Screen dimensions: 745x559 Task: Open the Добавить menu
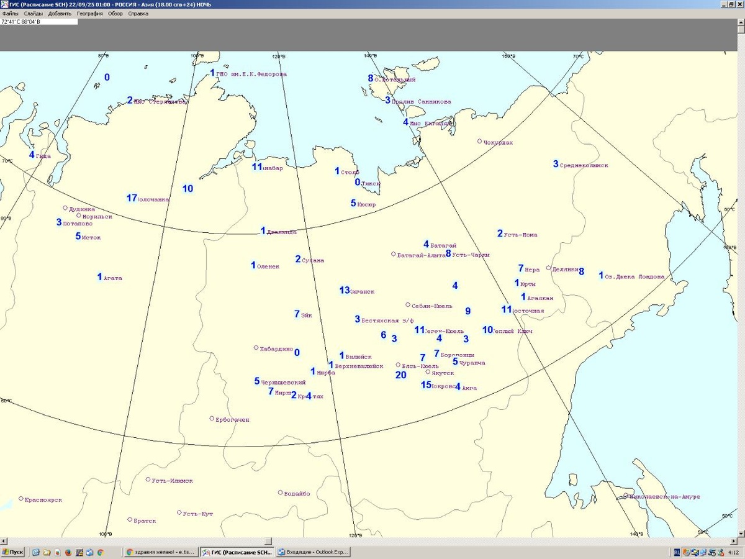click(60, 14)
